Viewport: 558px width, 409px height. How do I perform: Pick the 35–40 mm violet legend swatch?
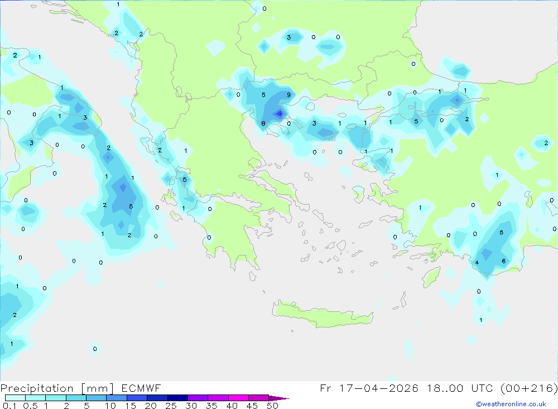click(x=218, y=398)
